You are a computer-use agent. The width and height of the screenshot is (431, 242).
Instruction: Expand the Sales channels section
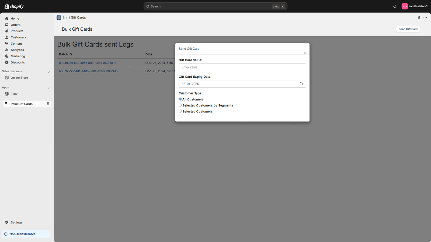pos(49,72)
